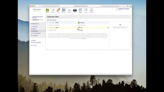Screen dimensions: 164x92
Task: Click the Новое правило add link
Action: (x=53, y=20)
